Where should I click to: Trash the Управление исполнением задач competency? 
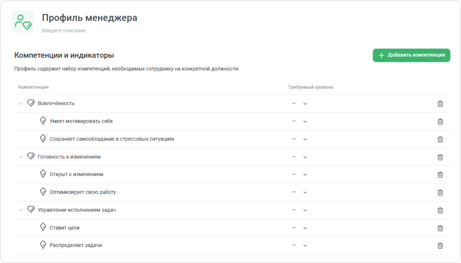pyautogui.click(x=440, y=210)
